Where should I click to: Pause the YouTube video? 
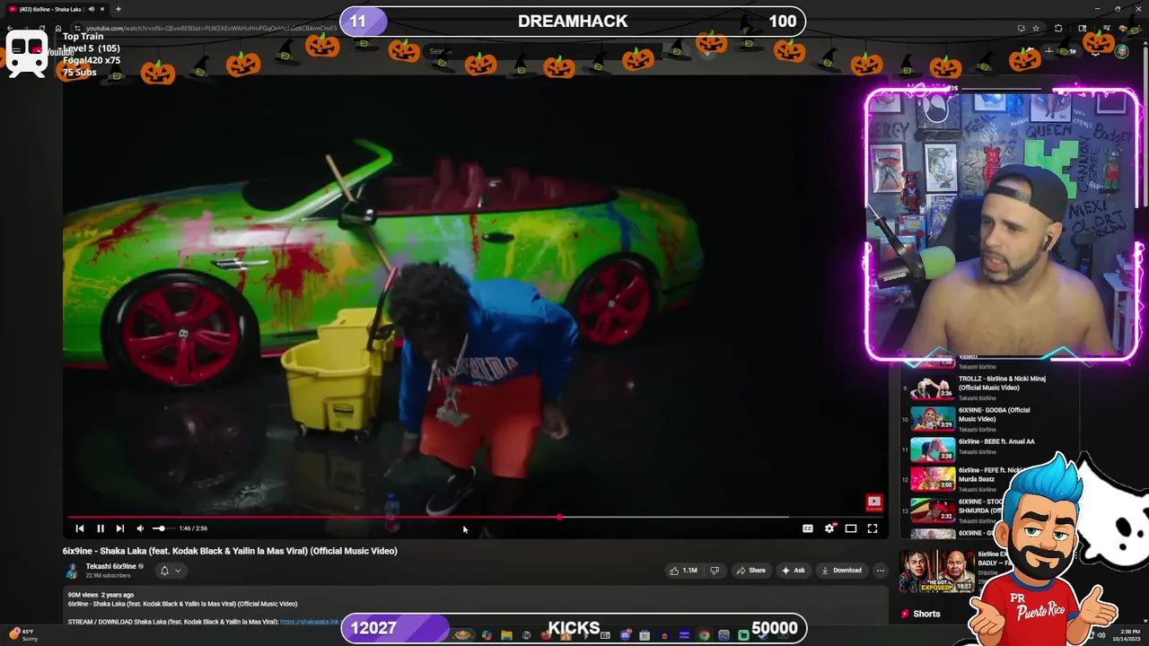pos(100,528)
